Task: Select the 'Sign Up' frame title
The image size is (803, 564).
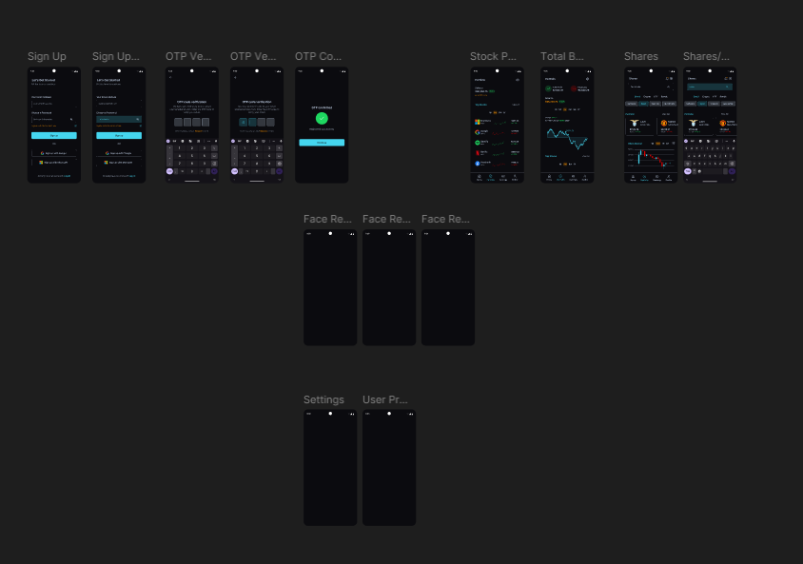Action: (47, 56)
